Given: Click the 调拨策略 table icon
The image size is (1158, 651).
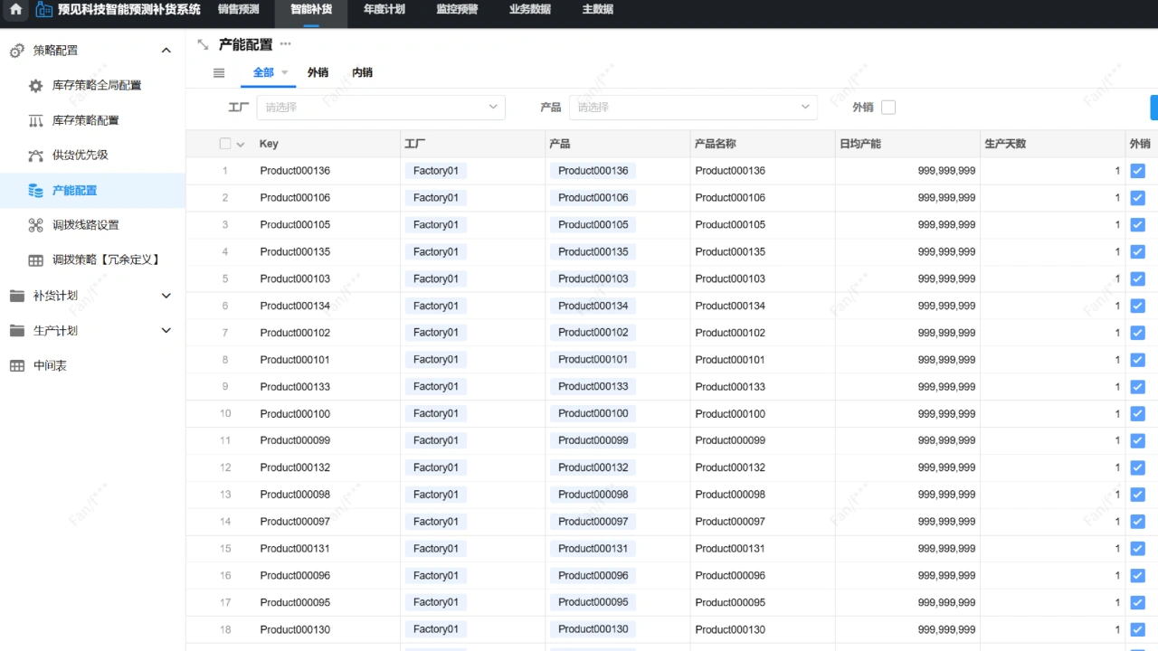Looking at the screenshot, I should pos(36,260).
